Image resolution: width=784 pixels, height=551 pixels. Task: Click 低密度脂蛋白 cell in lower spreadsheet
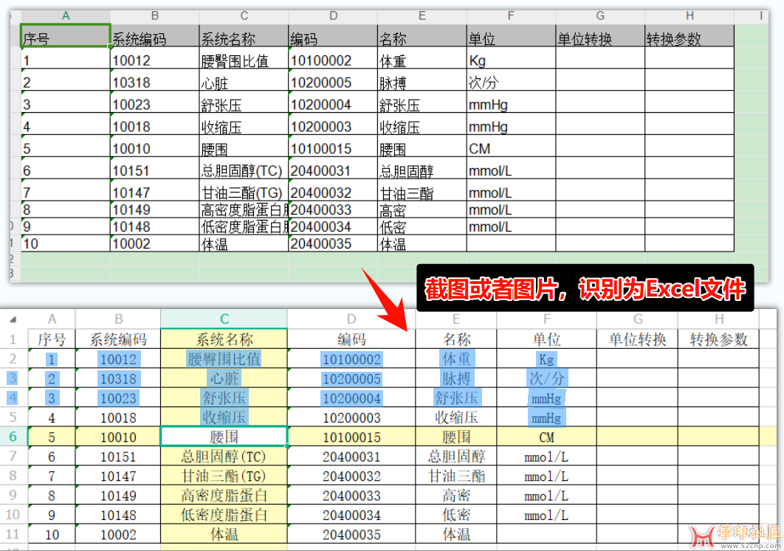coord(224,515)
